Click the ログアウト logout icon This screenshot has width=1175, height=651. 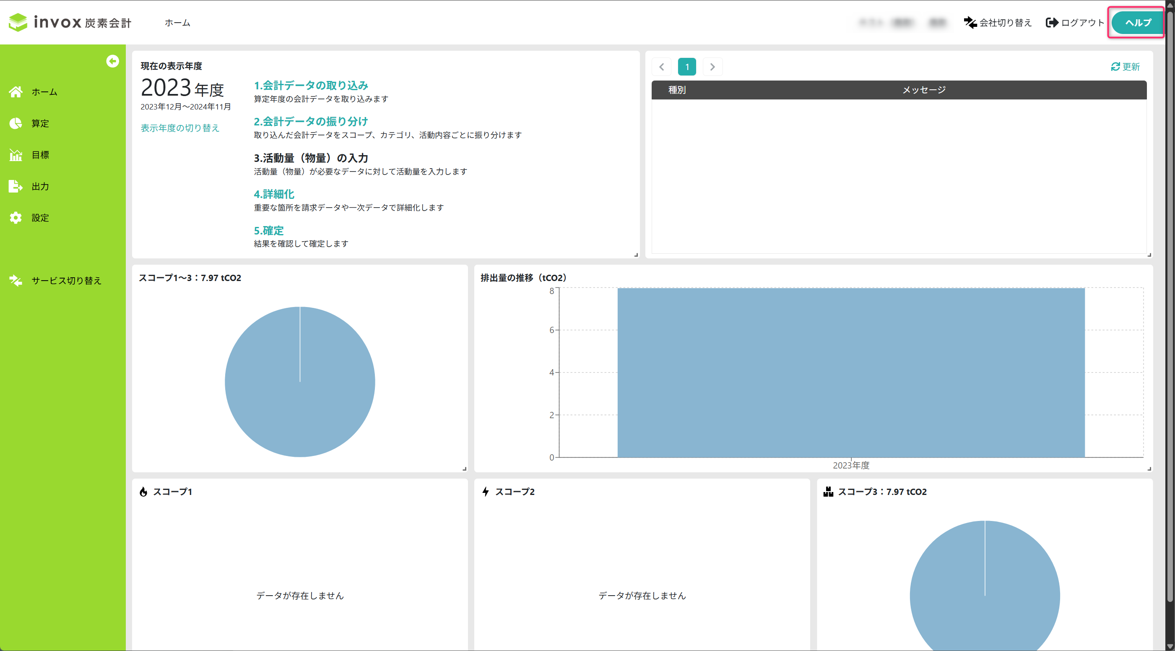(x=1052, y=22)
